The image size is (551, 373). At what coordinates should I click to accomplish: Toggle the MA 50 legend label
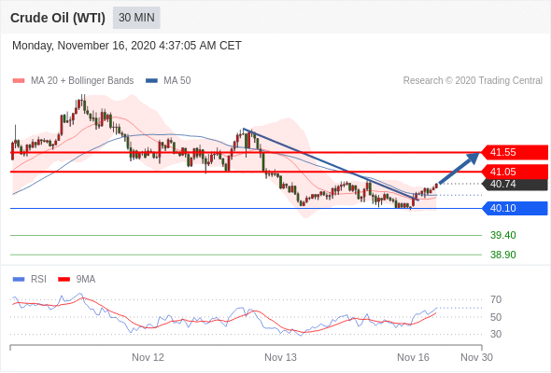(177, 81)
